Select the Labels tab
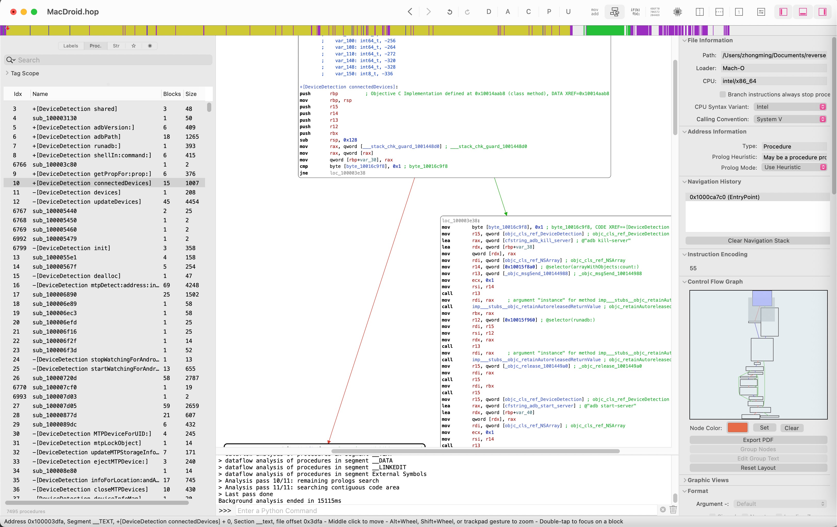This screenshot has height=527, width=837. pos(71,46)
